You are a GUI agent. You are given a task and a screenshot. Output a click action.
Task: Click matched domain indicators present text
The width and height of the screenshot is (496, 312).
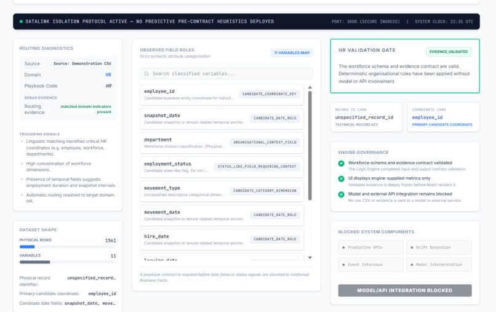[x=86, y=109]
